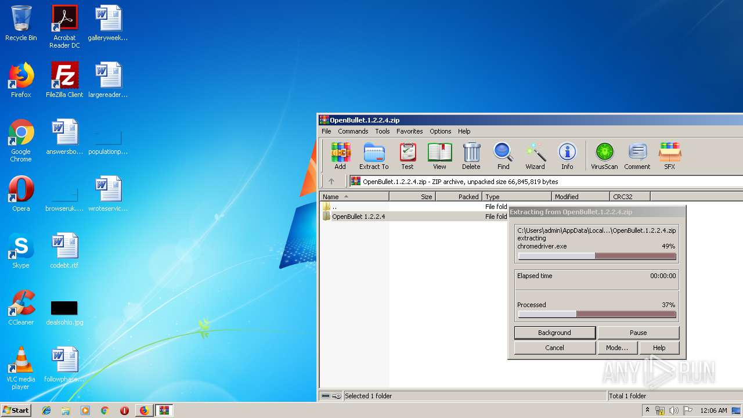Select the OpenBullet 1.2.2.4 folder row

(414, 217)
